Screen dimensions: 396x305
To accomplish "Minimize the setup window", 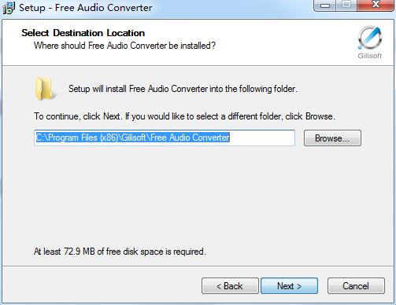I will click(x=325, y=6).
